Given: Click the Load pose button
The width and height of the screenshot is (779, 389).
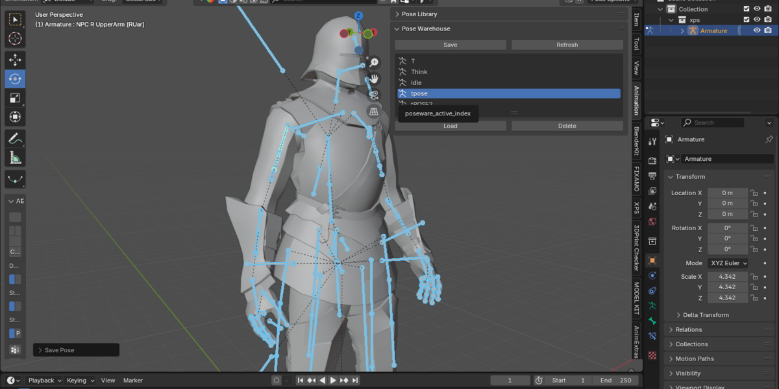Looking at the screenshot, I should point(451,126).
